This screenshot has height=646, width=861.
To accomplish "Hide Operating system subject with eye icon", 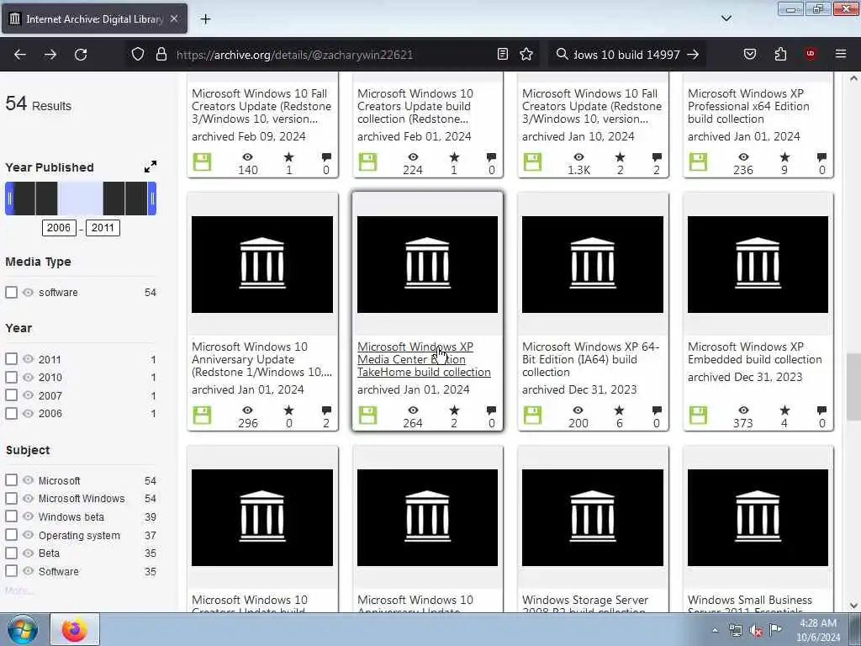I will click(28, 534).
